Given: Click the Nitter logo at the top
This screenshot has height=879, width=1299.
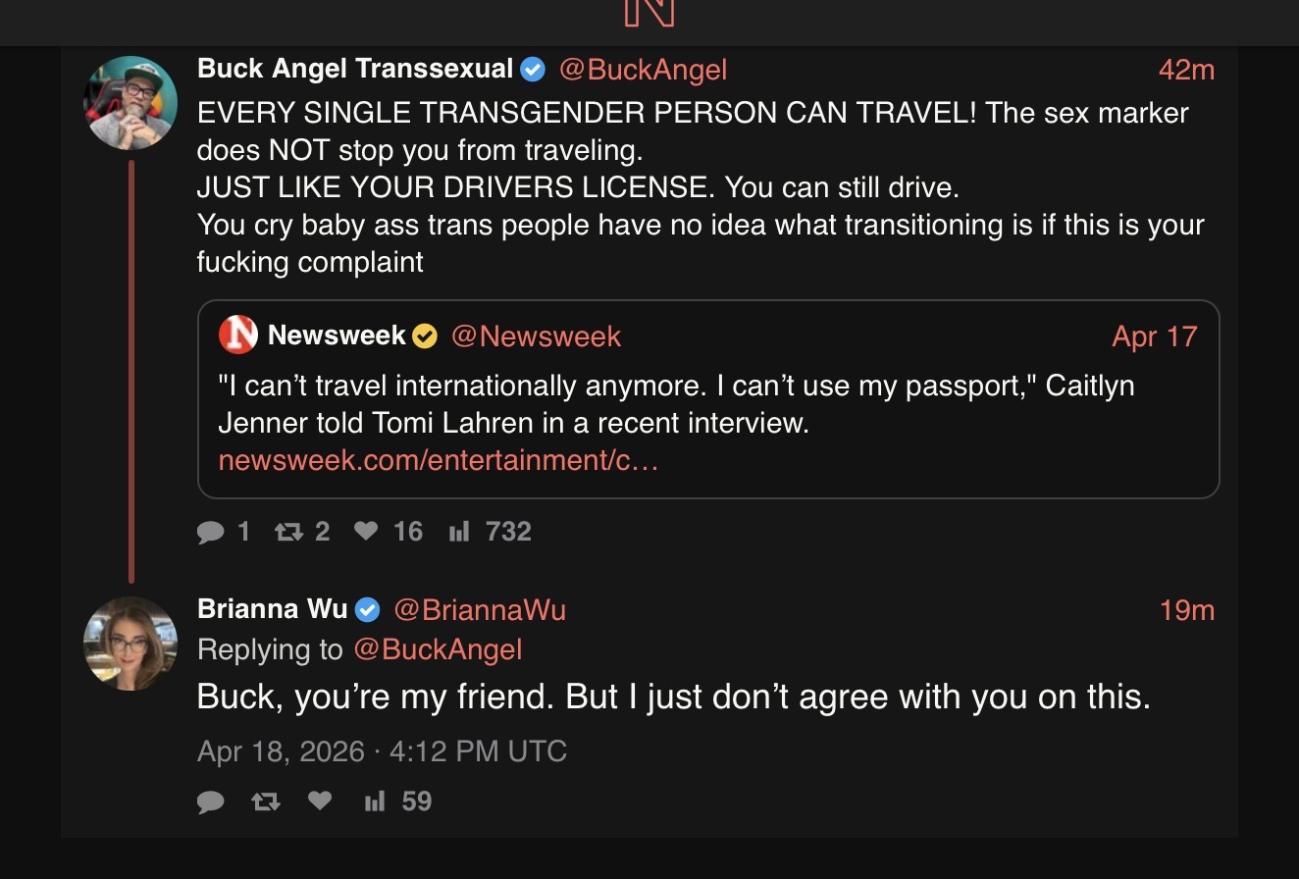Looking at the screenshot, I should tap(649, 12).
